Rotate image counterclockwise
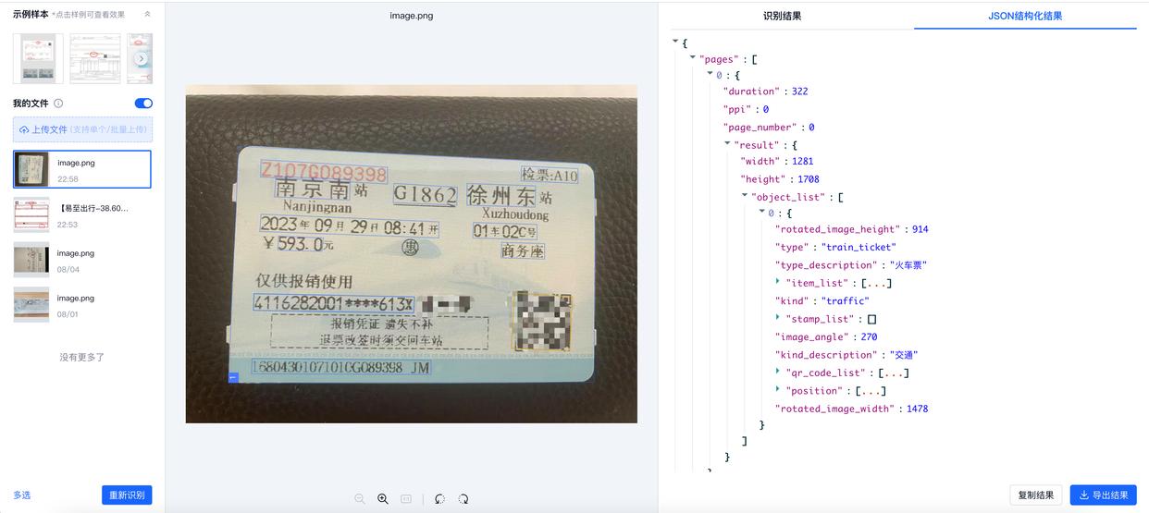The width and height of the screenshot is (1149, 513). 439,498
